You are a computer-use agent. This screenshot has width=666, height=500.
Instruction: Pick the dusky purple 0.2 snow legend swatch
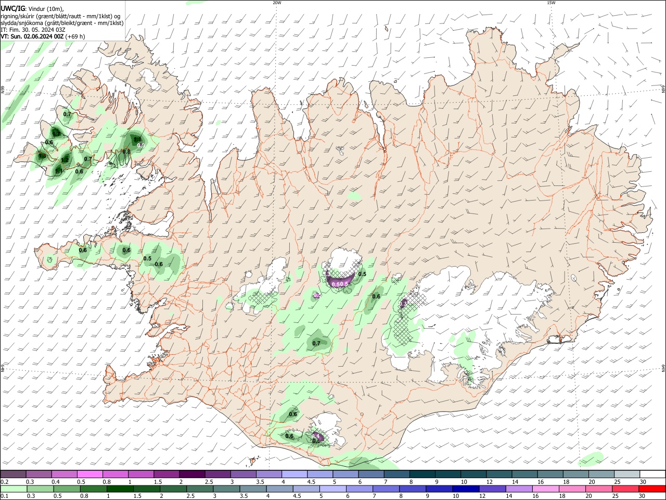(14, 474)
